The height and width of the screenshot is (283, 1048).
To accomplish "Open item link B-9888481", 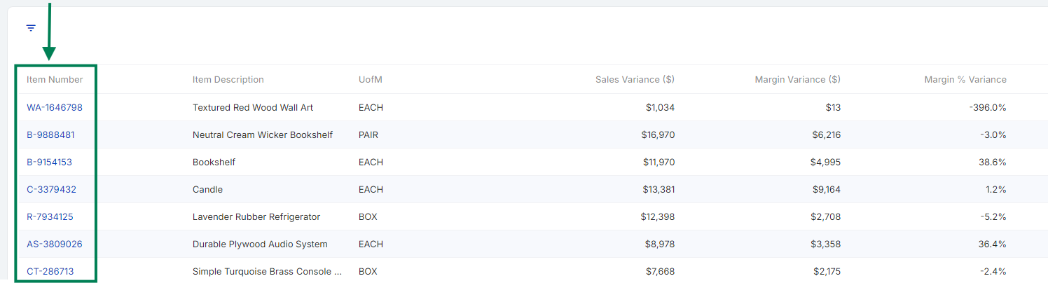I will pos(50,135).
